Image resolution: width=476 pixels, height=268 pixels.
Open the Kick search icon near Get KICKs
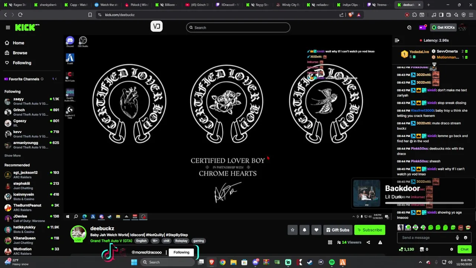tap(409, 28)
